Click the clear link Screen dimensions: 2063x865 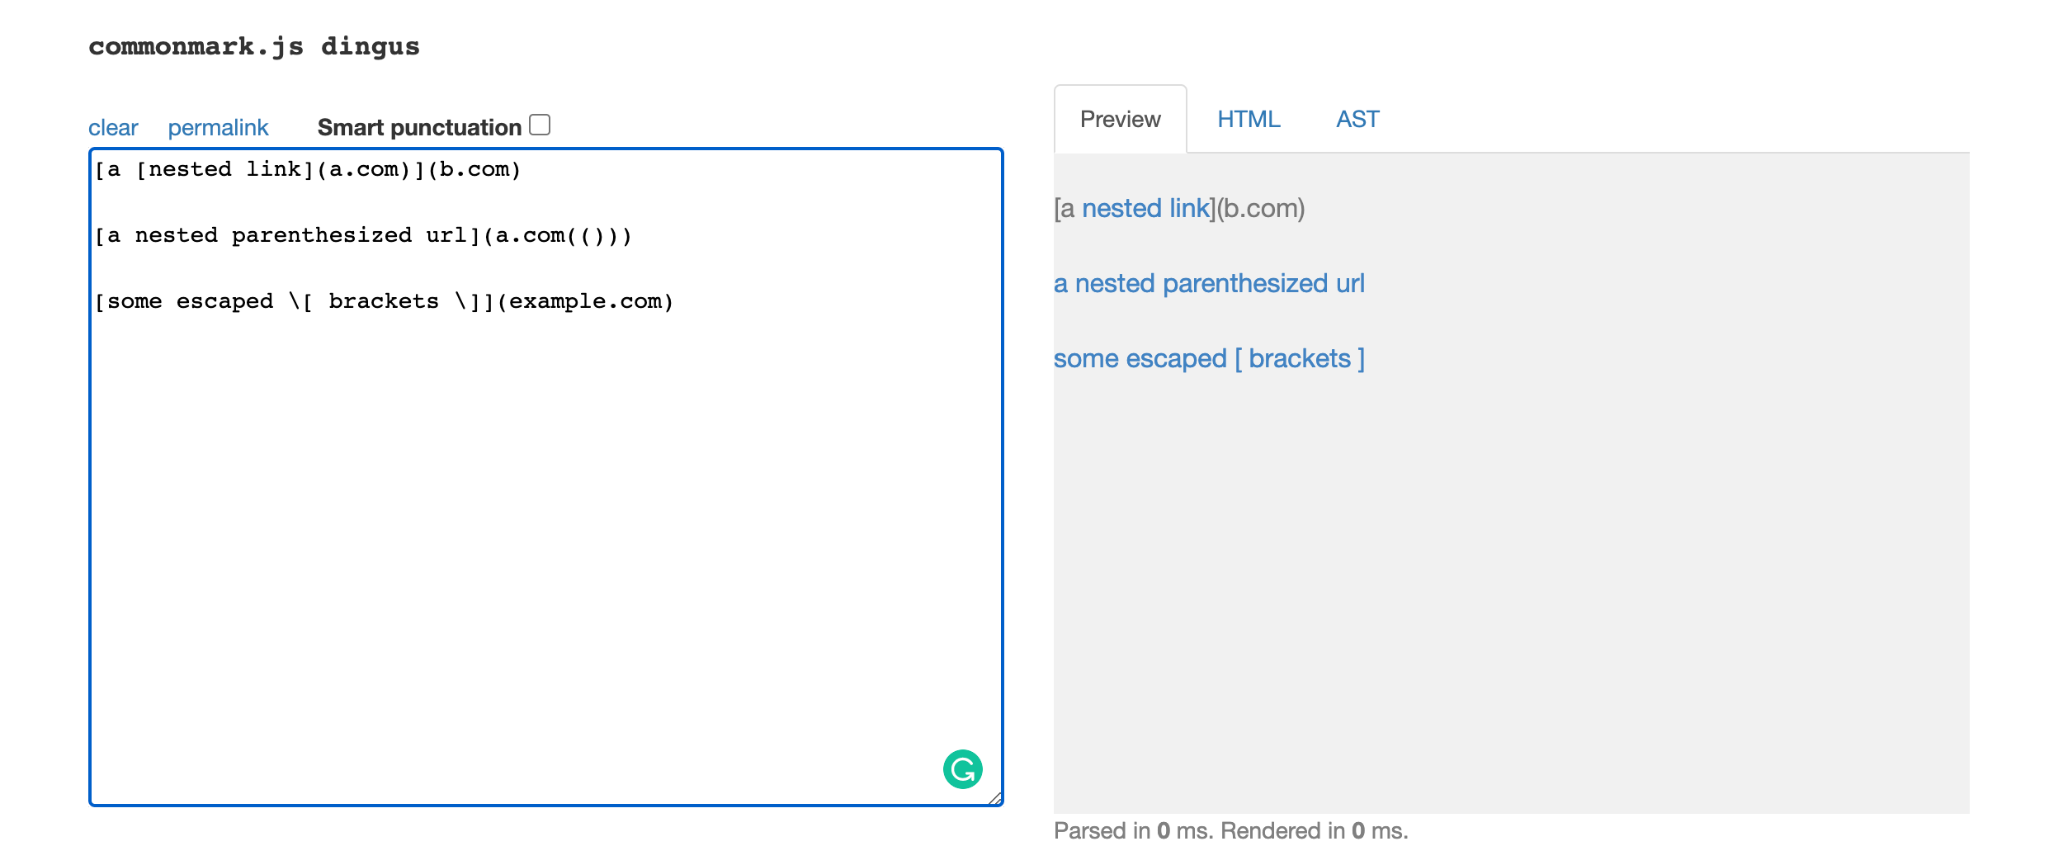(113, 128)
